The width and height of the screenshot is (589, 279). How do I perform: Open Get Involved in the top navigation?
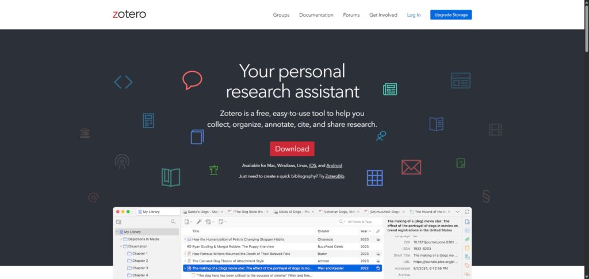(x=383, y=15)
